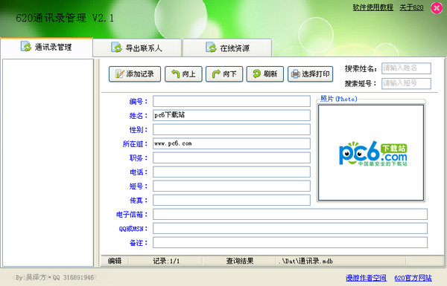Screen dimensions: 447x286
Task: Click the 所在组 field with www.pc6.com
Action: pyautogui.click(x=232, y=143)
